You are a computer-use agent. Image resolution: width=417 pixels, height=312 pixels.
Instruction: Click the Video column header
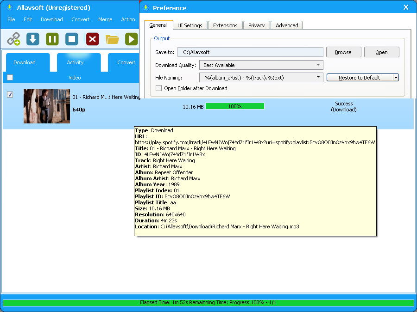[75, 78]
